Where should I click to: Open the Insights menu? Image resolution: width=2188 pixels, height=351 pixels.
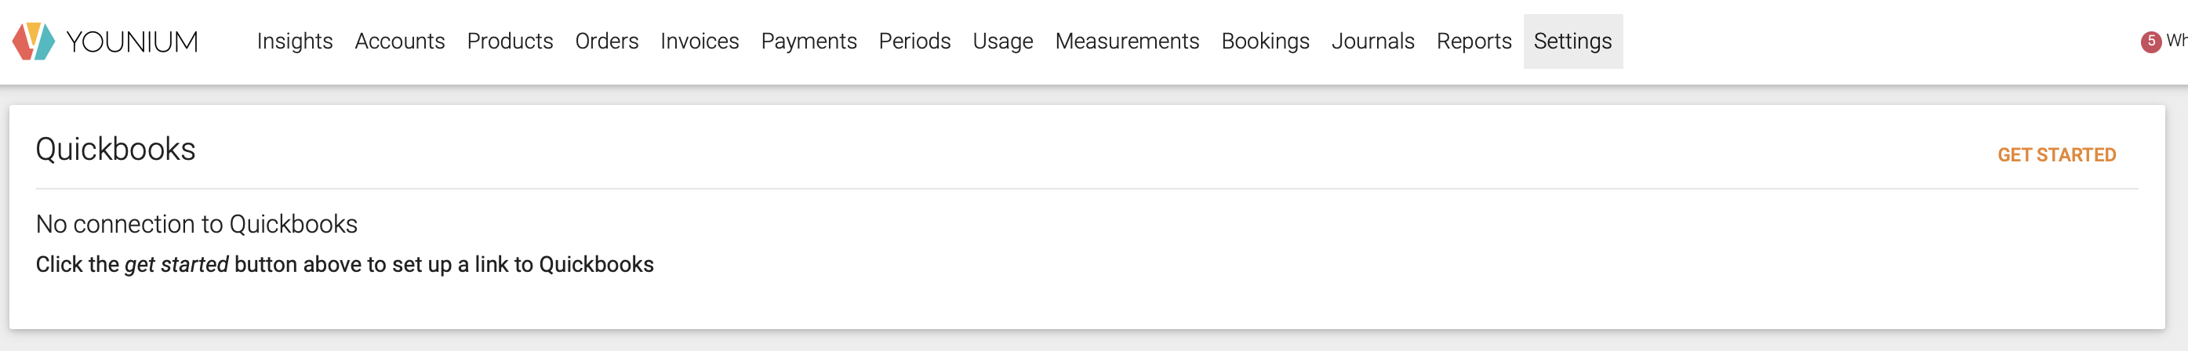pyautogui.click(x=295, y=42)
